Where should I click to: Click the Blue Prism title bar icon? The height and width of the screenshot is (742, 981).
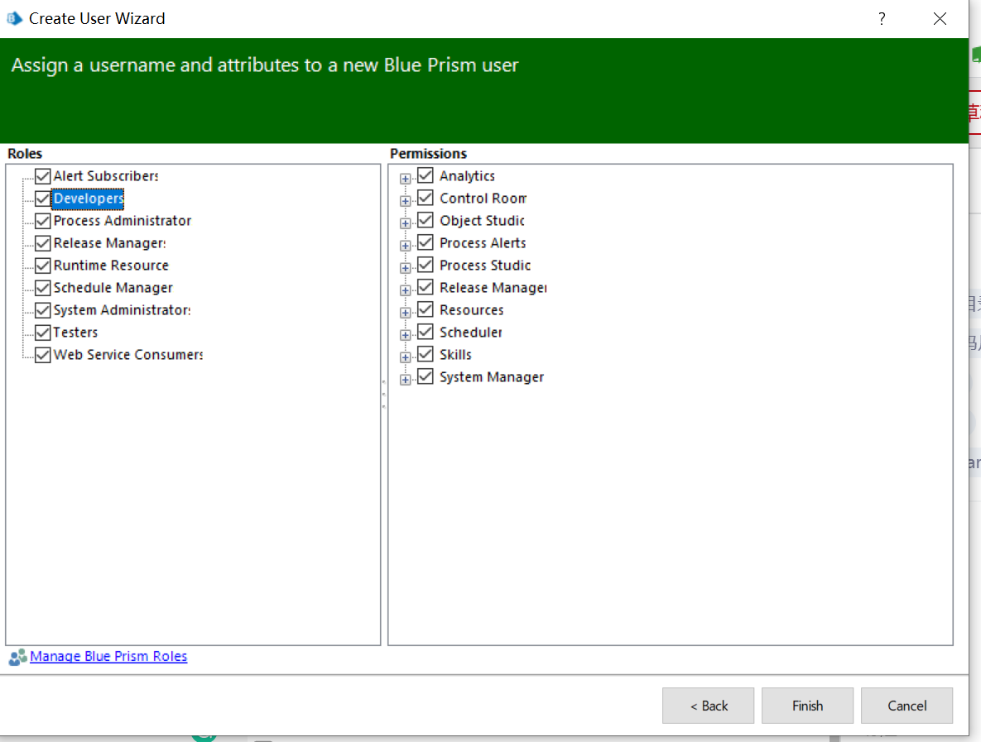pos(14,19)
